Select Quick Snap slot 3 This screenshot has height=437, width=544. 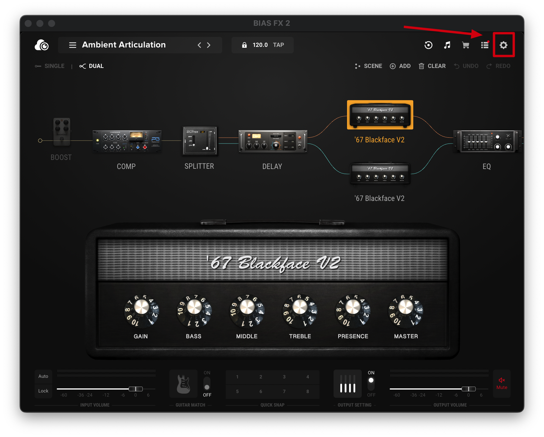tap(284, 377)
